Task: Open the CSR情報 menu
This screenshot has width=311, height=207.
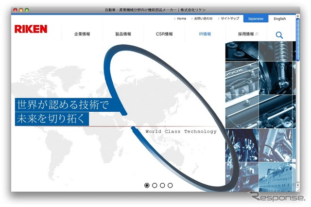Action: coord(164,34)
